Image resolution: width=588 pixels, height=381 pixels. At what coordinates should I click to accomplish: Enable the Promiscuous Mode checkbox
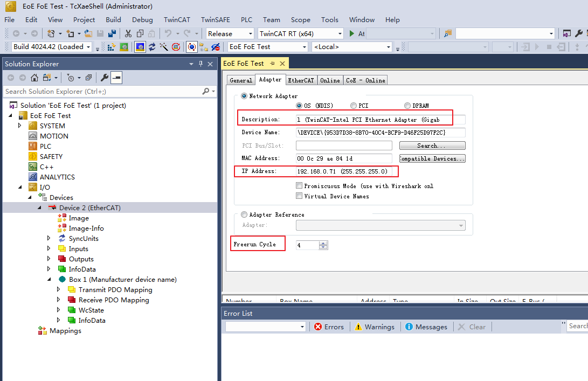coord(299,185)
